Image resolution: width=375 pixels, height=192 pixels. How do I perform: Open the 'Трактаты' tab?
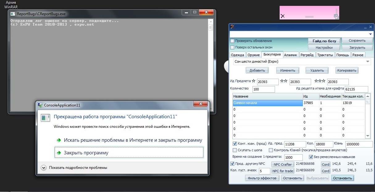325,55
